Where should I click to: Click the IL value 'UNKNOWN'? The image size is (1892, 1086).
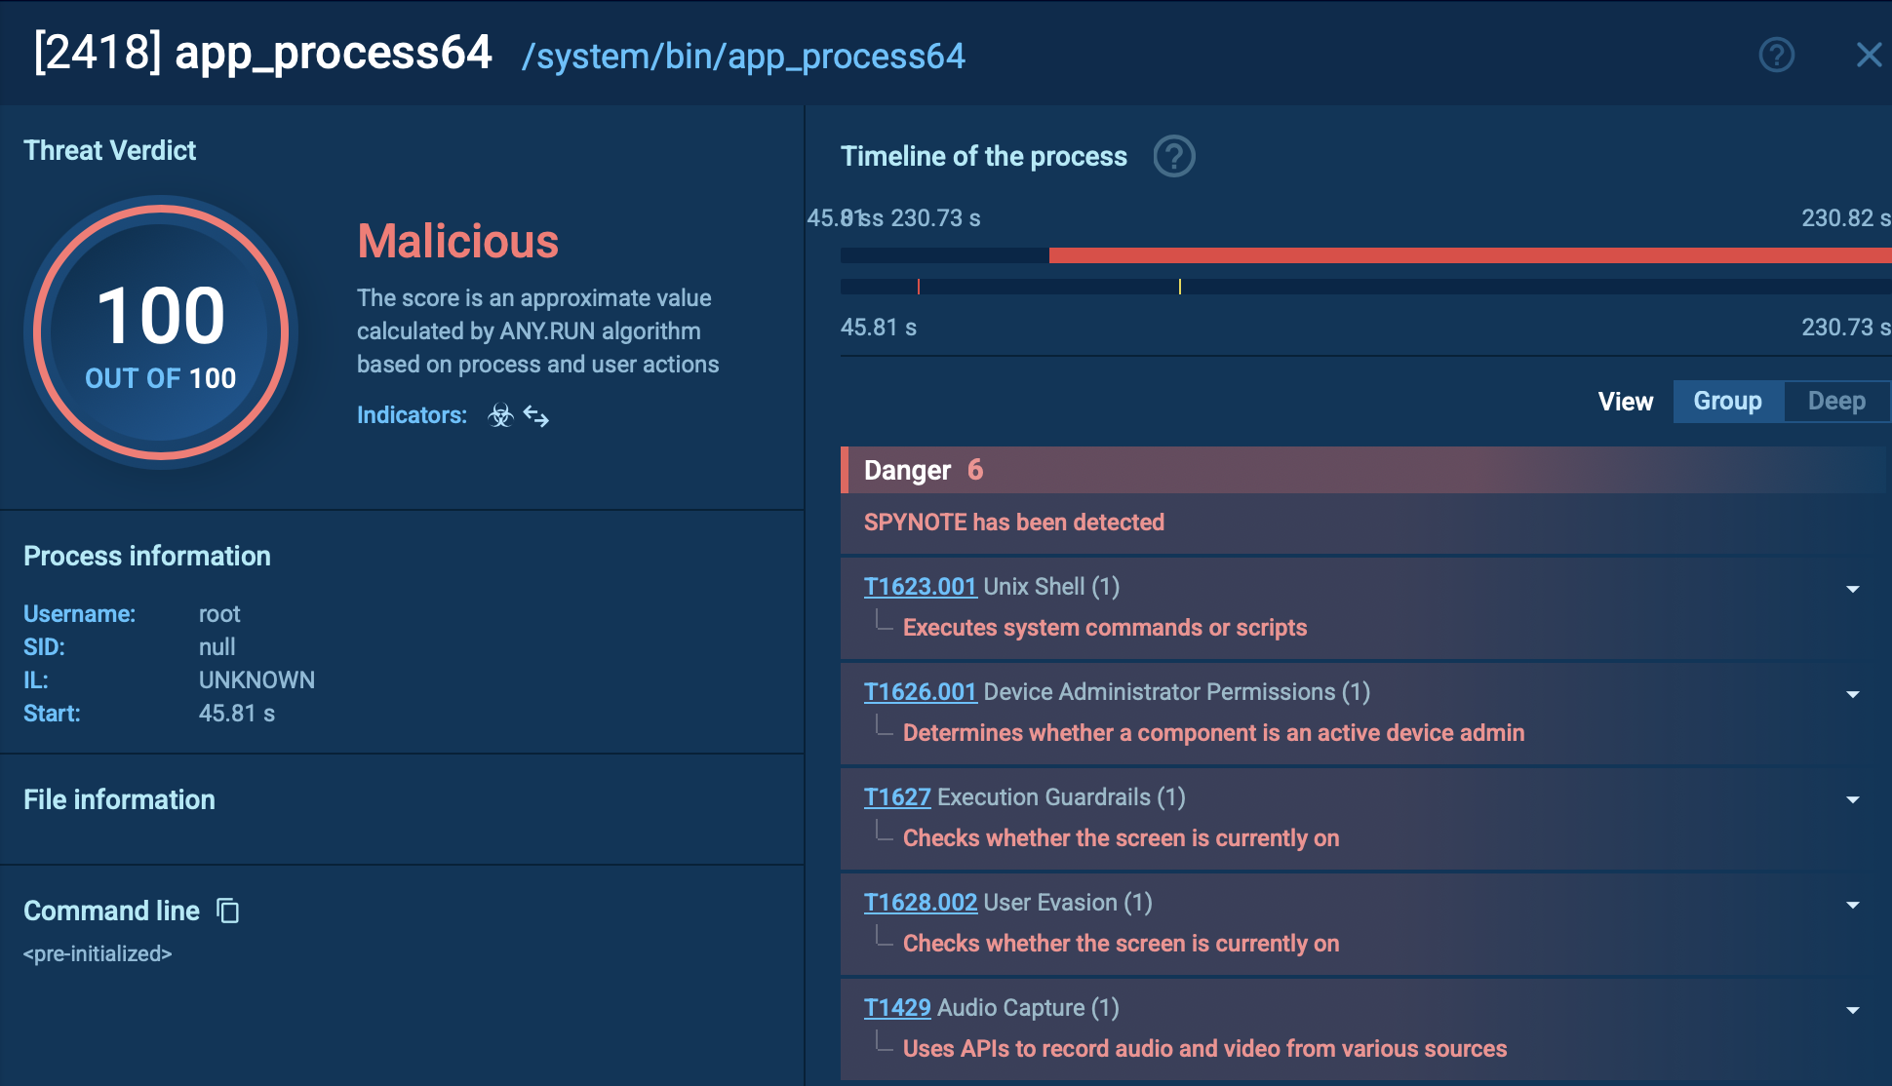click(256, 679)
